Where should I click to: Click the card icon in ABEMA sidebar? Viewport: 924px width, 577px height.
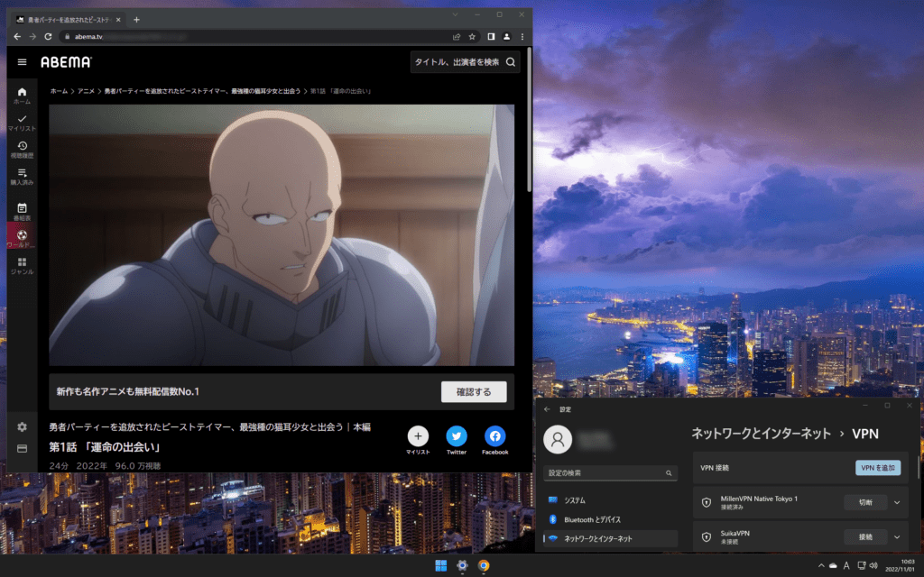tap(22, 449)
